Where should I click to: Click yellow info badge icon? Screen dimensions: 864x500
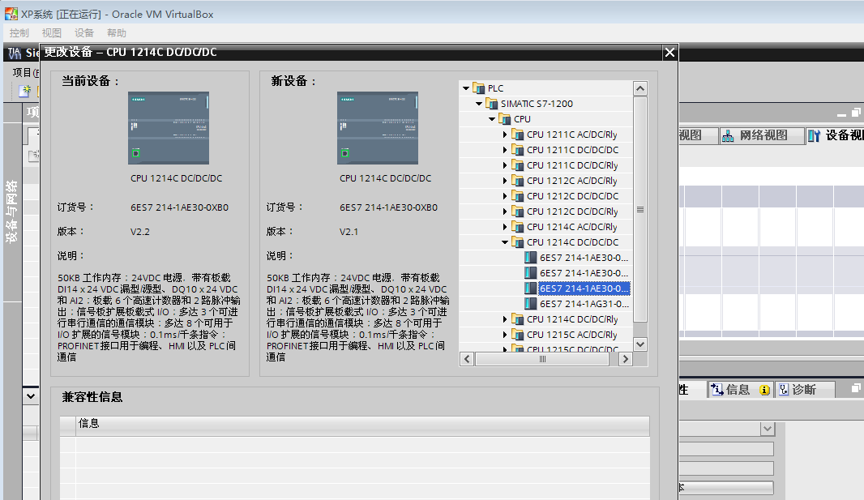(x=764, y=391)
